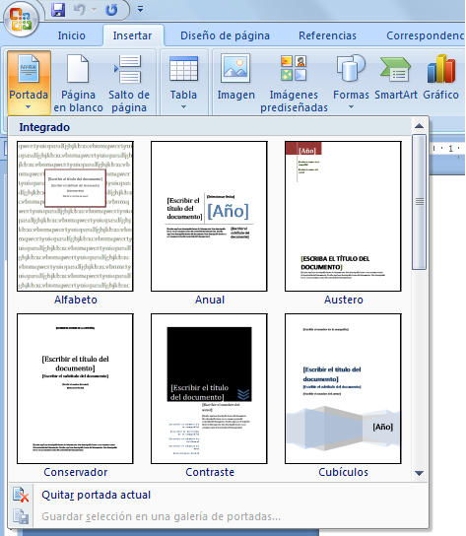Choose the Anual cover page thumbnail

[x=209, y=217]
